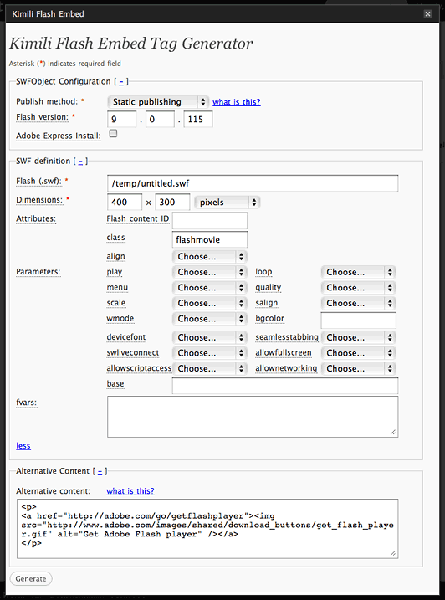Click 'what is this?' beside Publish method
The height and width of the screenshot is (600, 445).
[x=237, y=102]
